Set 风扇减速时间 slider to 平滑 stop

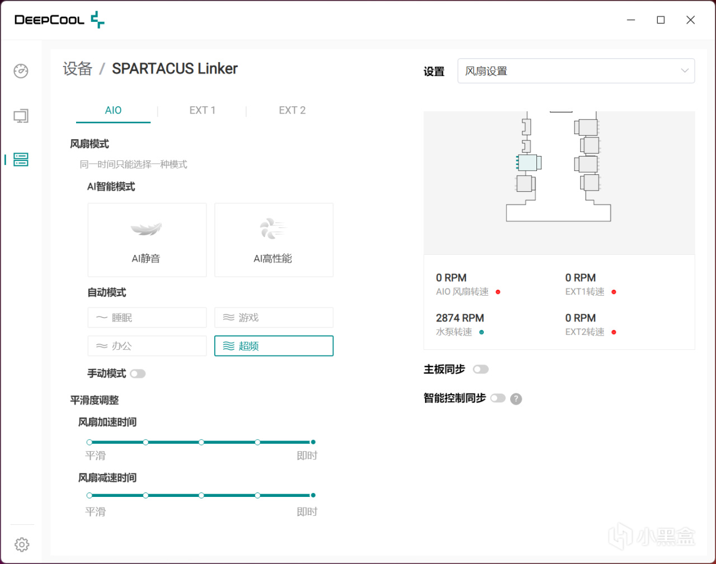pos(89,495)
